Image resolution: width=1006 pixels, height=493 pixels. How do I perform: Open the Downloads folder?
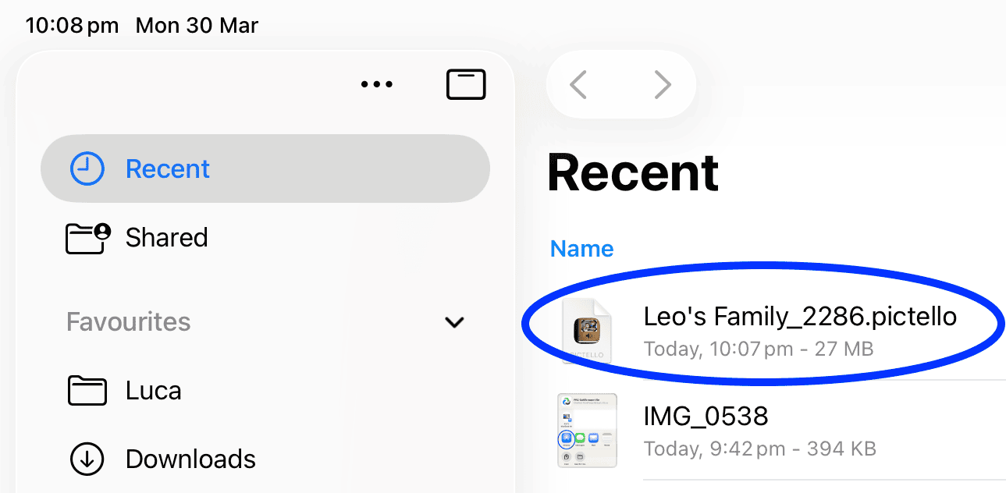pos(190,459)
